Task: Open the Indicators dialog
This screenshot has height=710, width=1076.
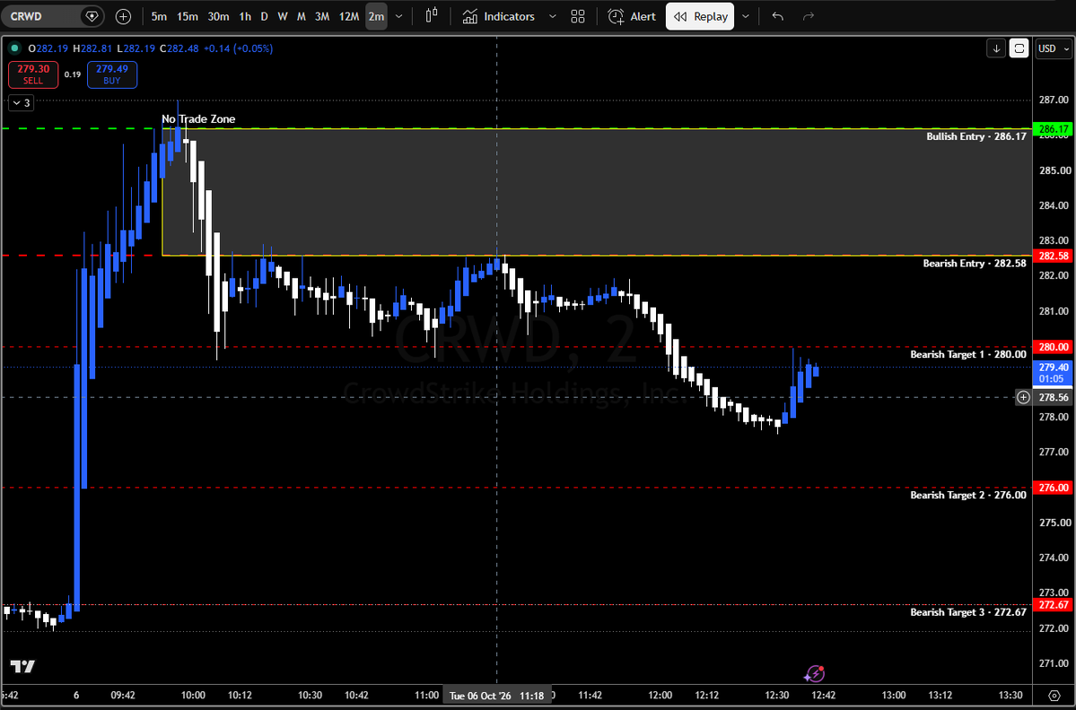Action: [498, 16]
